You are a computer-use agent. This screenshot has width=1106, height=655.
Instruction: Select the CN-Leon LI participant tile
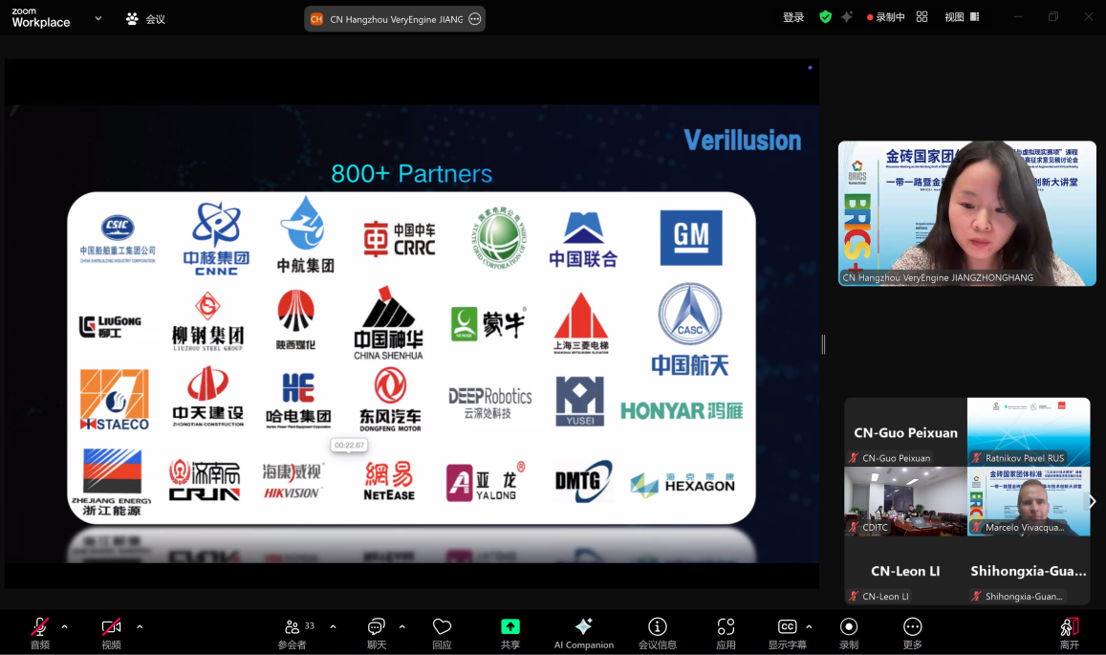coord(905,570)
